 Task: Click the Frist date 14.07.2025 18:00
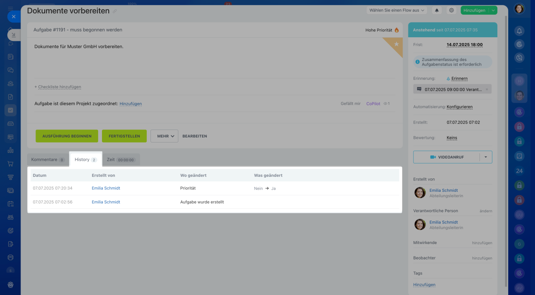(465, 45)
